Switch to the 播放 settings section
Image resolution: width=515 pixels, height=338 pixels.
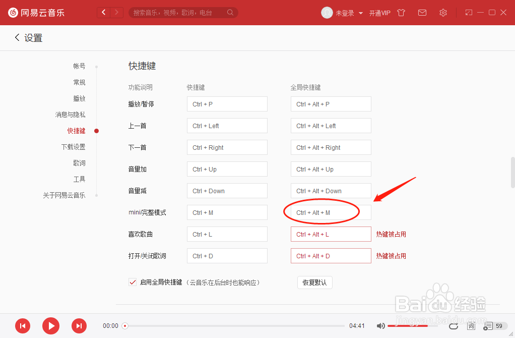click(79, 98)
